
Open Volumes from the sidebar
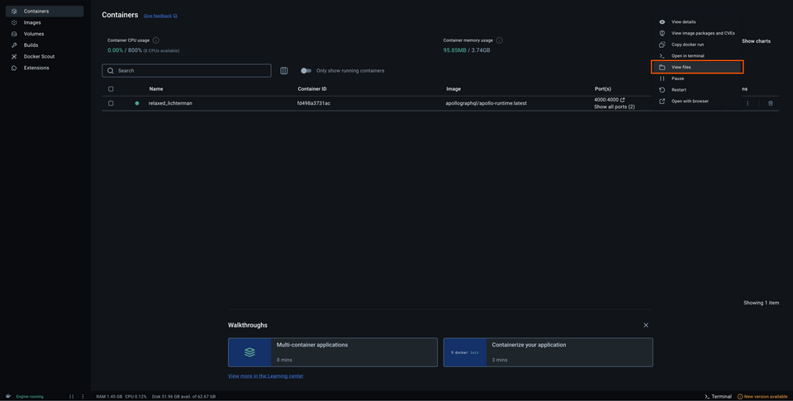point(33,34)
